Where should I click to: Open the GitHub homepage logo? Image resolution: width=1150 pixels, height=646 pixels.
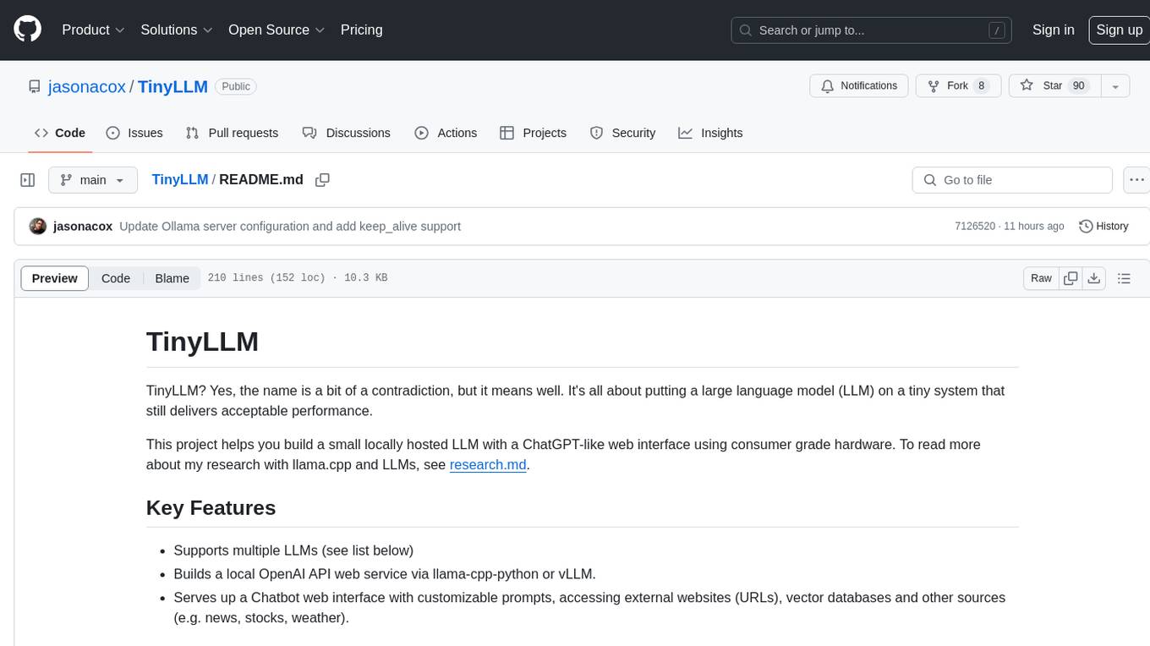pos(28,30)
